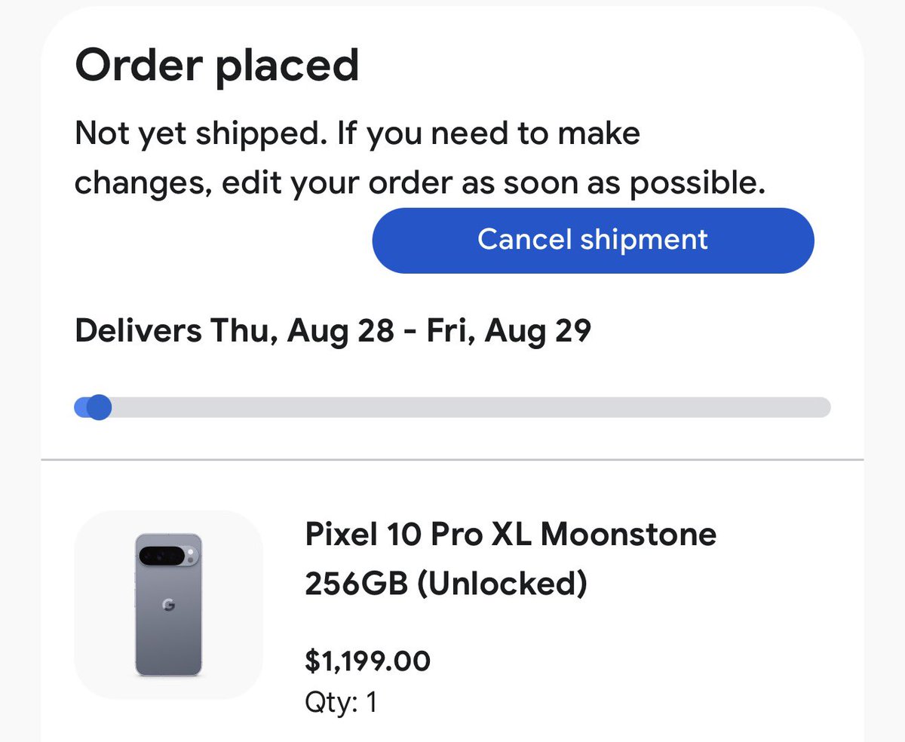Click the word Moonstone in product name

coord(628,535)
